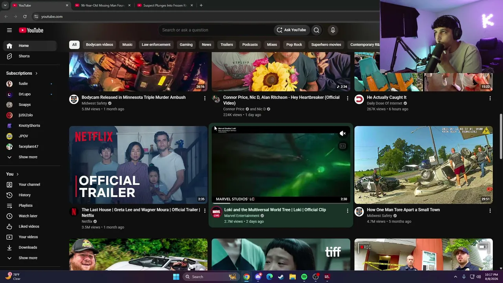The width and height of the screenshot is (503, 283).
Task: Open Spotify from the taskbar
Action: pyautogui.click(x=304, y=277)
